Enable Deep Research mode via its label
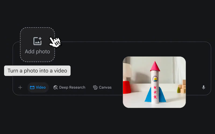 pyautogui.click(x=72, y=87)
